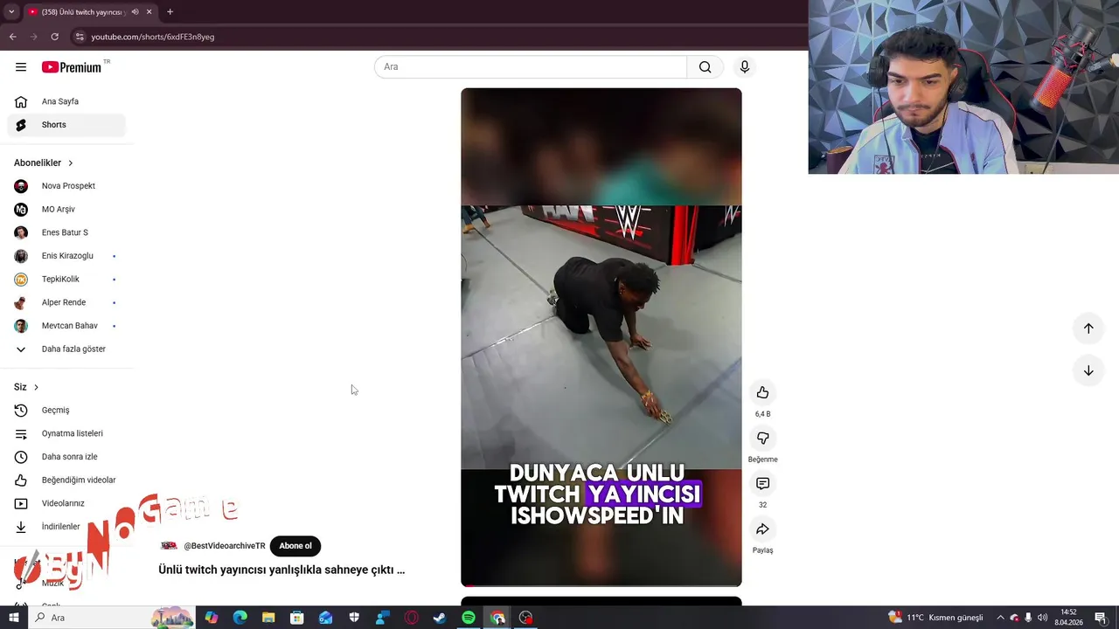Expand Daha fazla göster subscriptions
The image size is (1119, 629).
[x=66, y=349]
